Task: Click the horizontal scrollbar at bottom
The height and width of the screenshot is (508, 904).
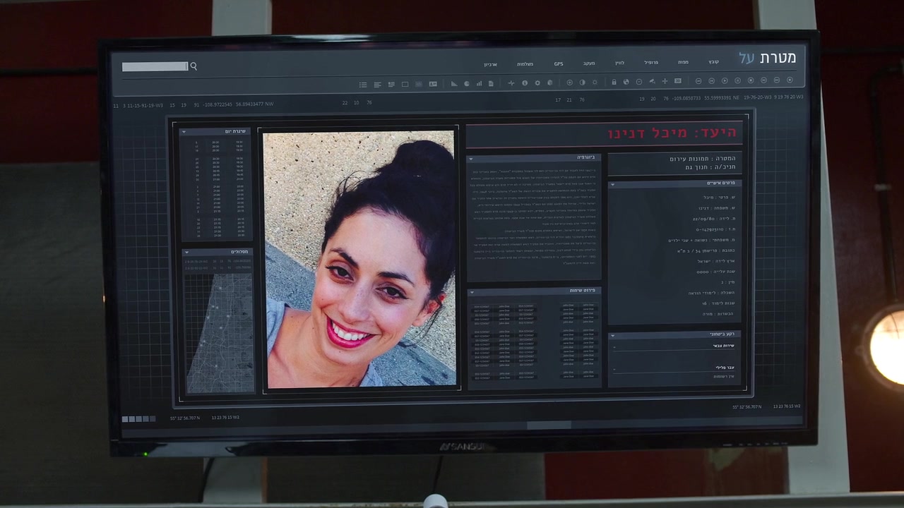Action: (549, 425)
